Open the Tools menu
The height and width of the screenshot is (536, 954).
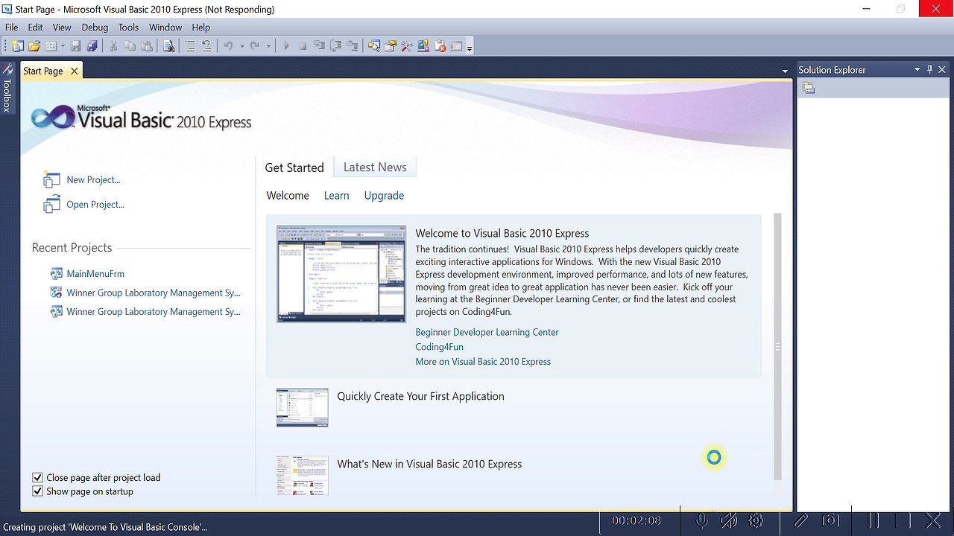tap(128, 27)
